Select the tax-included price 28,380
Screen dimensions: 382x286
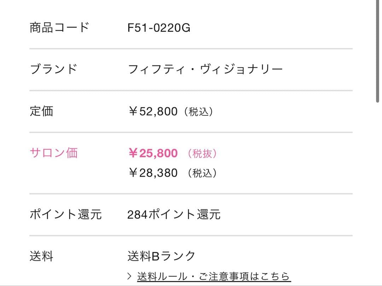pos(158,173)
